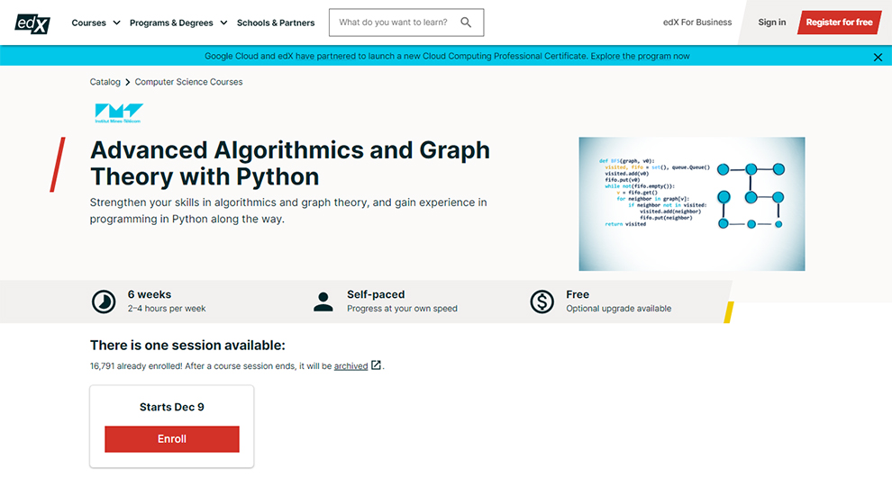Click Register for free button
Viewport: 892px width, 477px height.
coord(839,22)
